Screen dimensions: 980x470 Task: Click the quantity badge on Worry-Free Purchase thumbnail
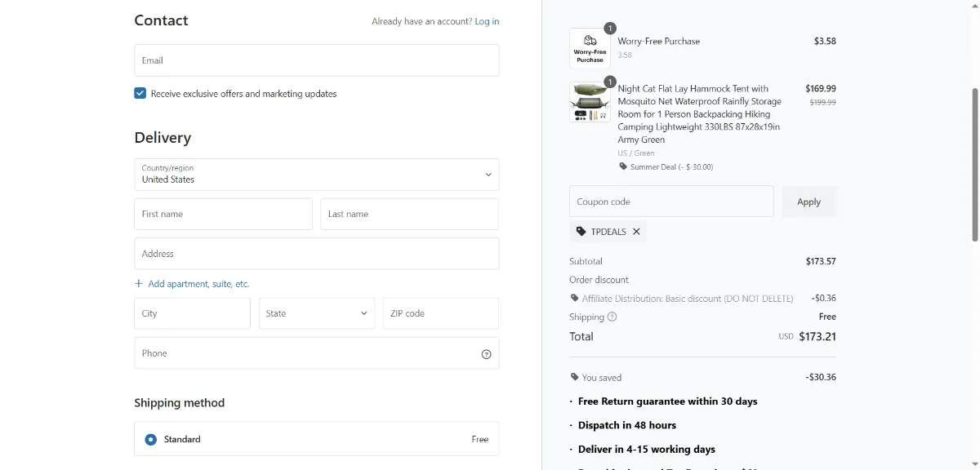609,29
